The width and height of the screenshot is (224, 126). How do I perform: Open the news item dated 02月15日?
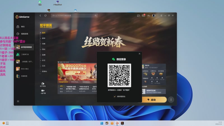71,89
